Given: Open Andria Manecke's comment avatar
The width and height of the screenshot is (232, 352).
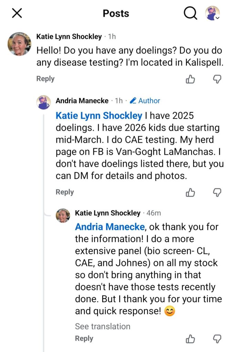Looking at the screenshot, I should (44, 102).
